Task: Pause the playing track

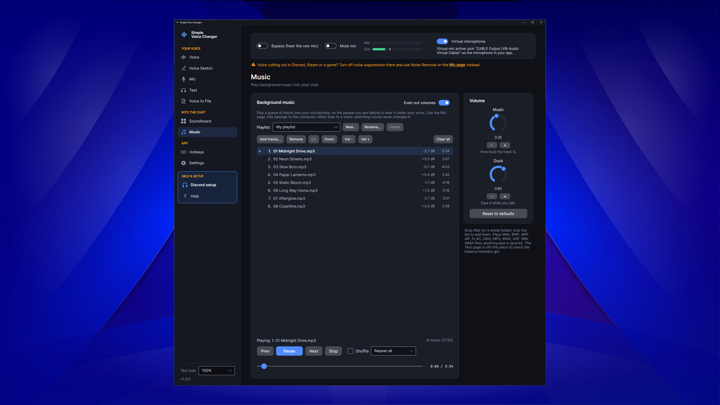Action: coord(289,351)
